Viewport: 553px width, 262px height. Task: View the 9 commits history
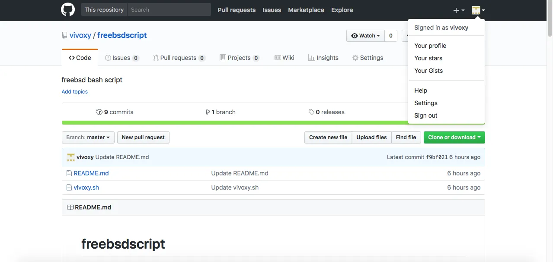(x=115, y=112)
